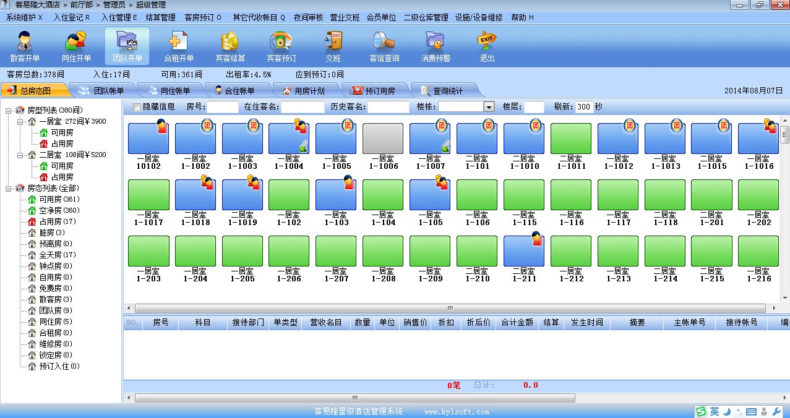
Task: Select room 1-1018 tile
Action: [195, 195]
